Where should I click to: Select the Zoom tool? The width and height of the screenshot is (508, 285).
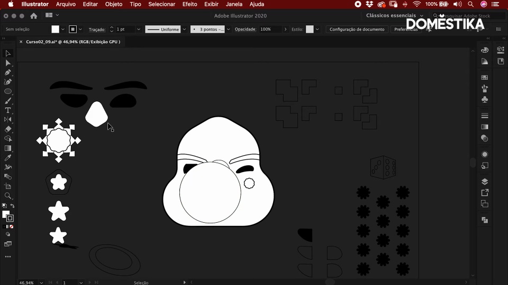8,196
